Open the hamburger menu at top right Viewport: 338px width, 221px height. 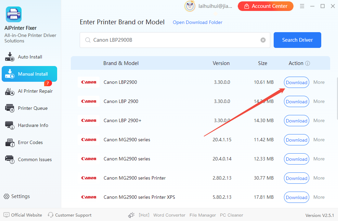(x=302, y=6)
